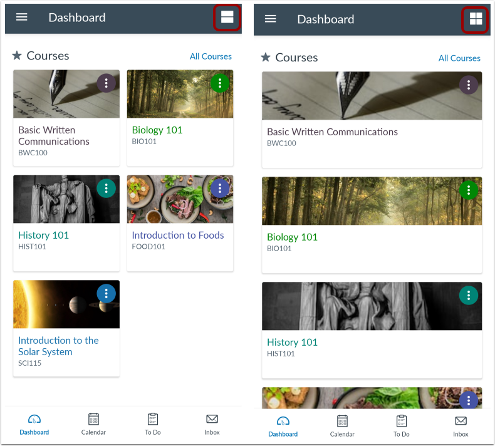This screenshot has height=446, width=495.
Task: Open Biology 101 title in list view
Action: (293, 237)
